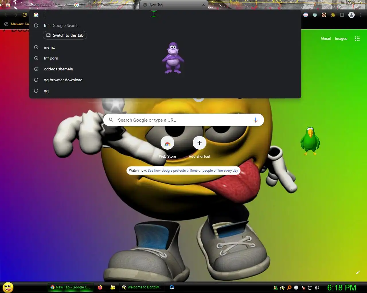The image size is (367, 293).
Task: Click the network tray icon
Action: pos(310,288)
